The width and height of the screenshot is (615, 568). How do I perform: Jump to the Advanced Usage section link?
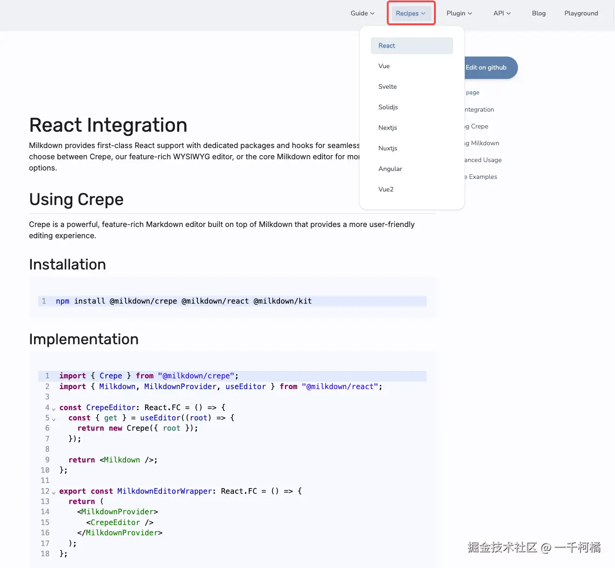click(483, 160)
